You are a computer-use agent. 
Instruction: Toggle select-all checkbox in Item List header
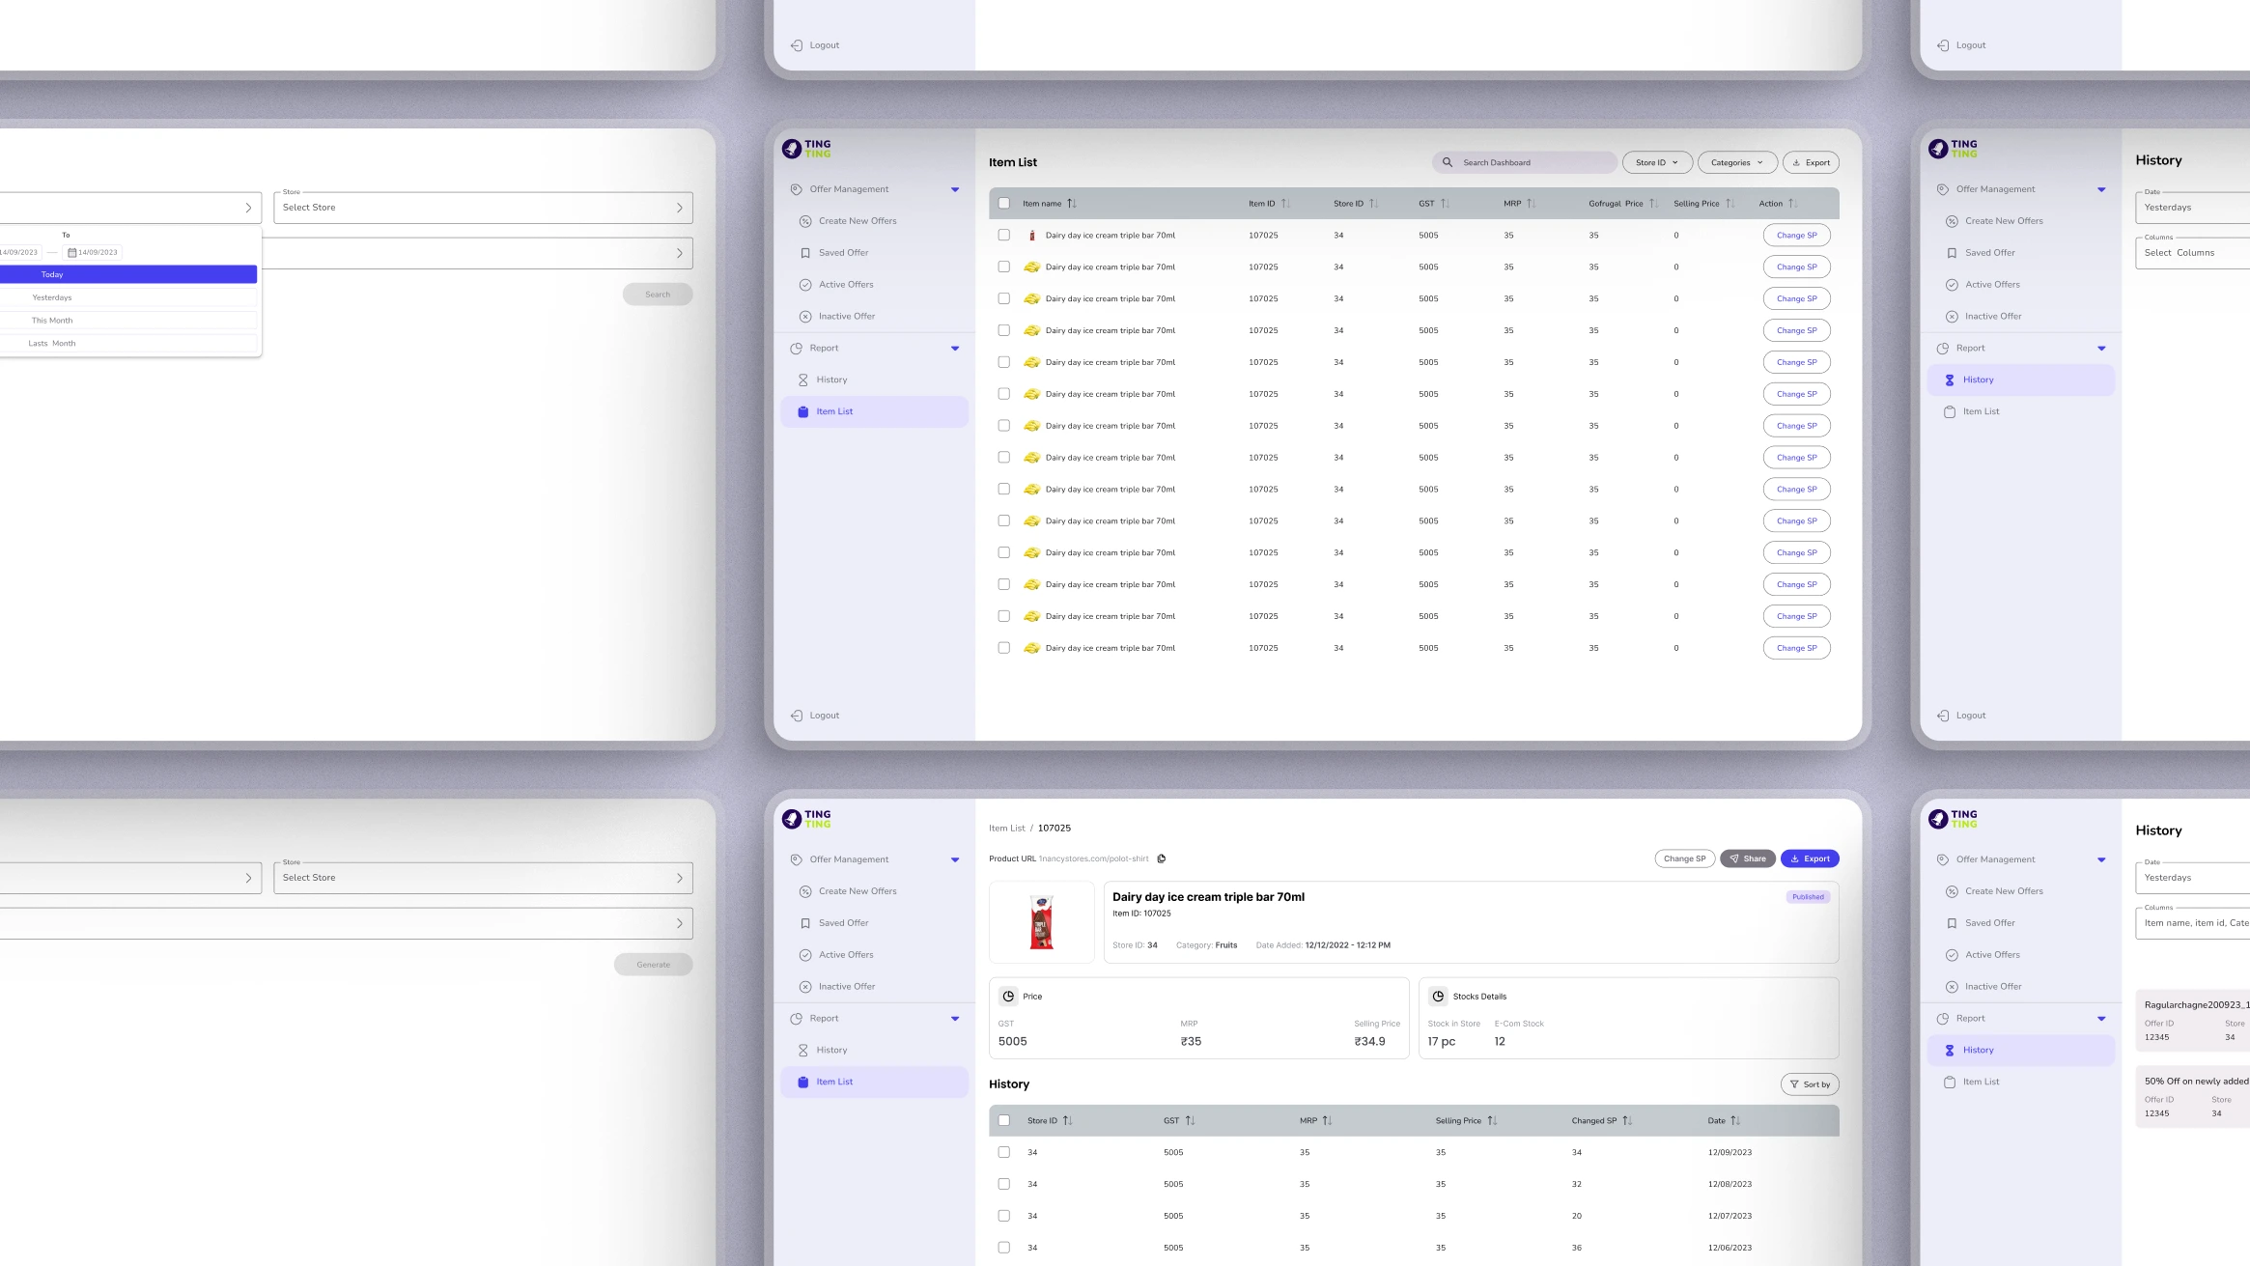[1004, 204]
